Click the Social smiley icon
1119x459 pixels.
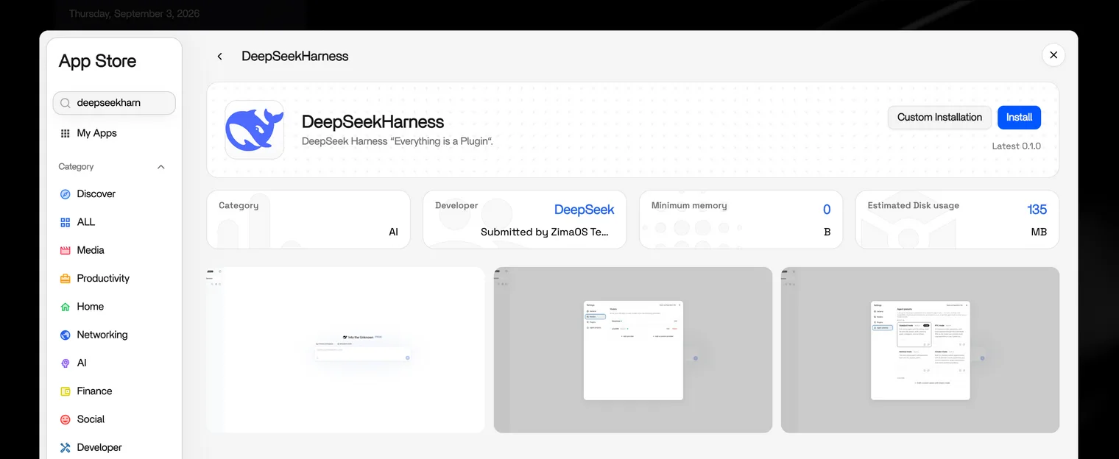(x=66, y=419)
